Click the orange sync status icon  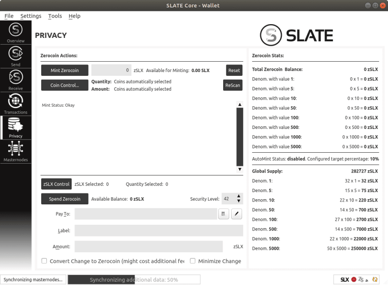(x=375, y=280)
